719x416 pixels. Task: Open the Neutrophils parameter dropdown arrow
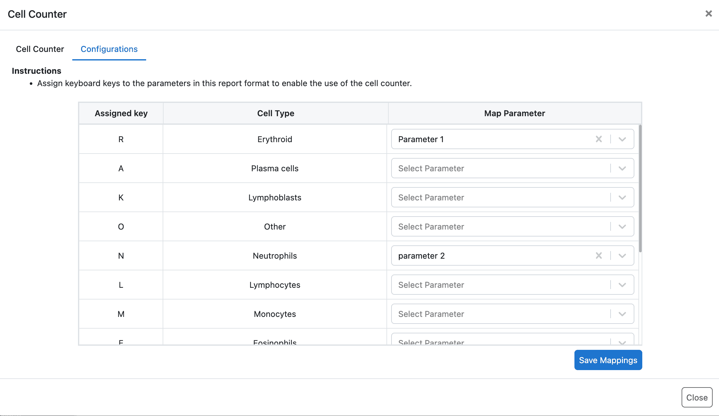pos(622,255)
